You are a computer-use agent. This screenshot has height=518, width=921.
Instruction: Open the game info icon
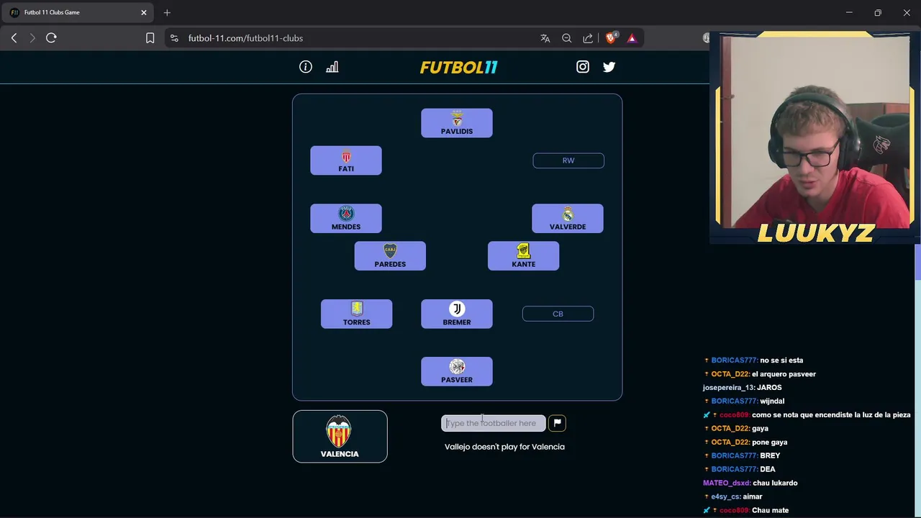click(x=306, y=67)
